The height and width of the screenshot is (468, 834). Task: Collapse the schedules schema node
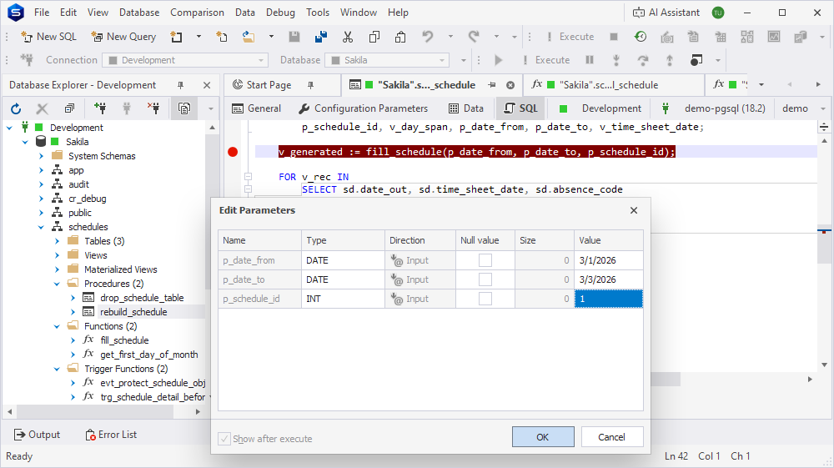[41, 227]
